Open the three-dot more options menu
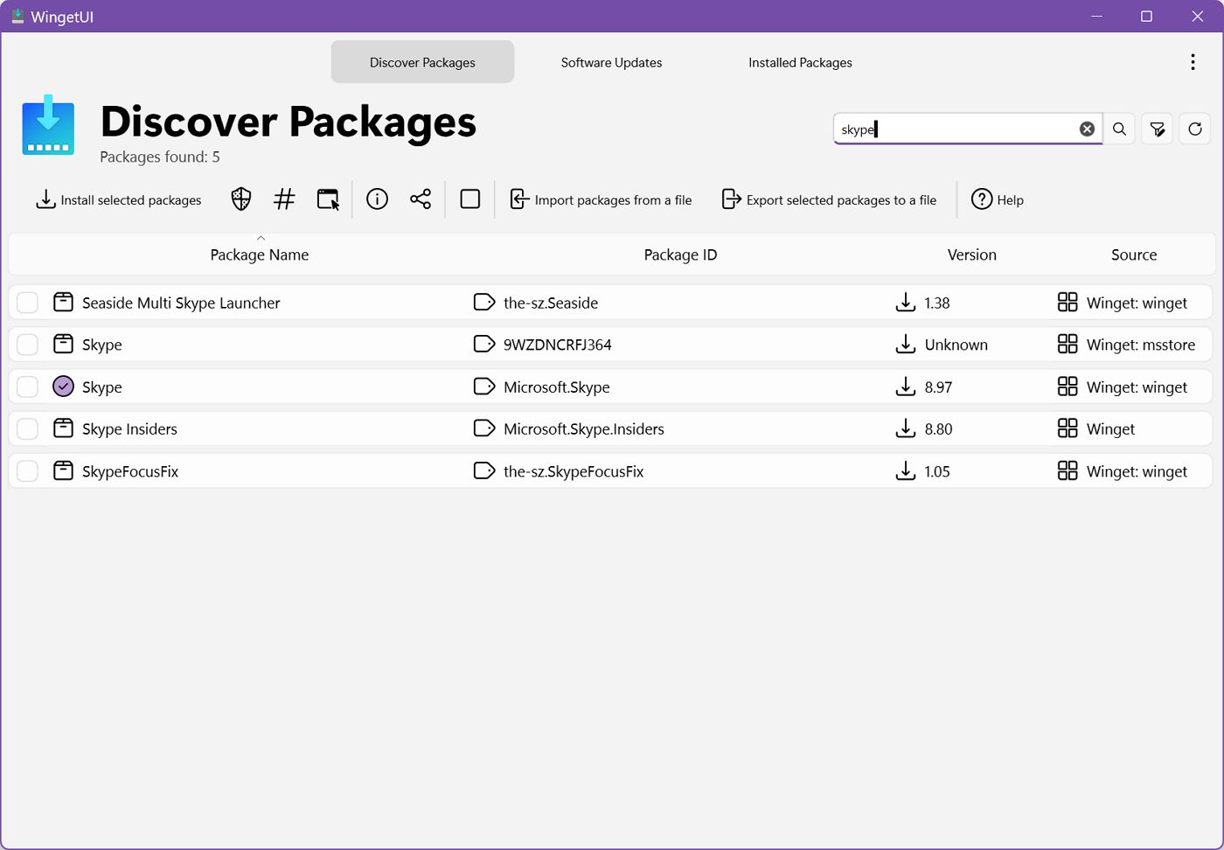 point(1193,62)
